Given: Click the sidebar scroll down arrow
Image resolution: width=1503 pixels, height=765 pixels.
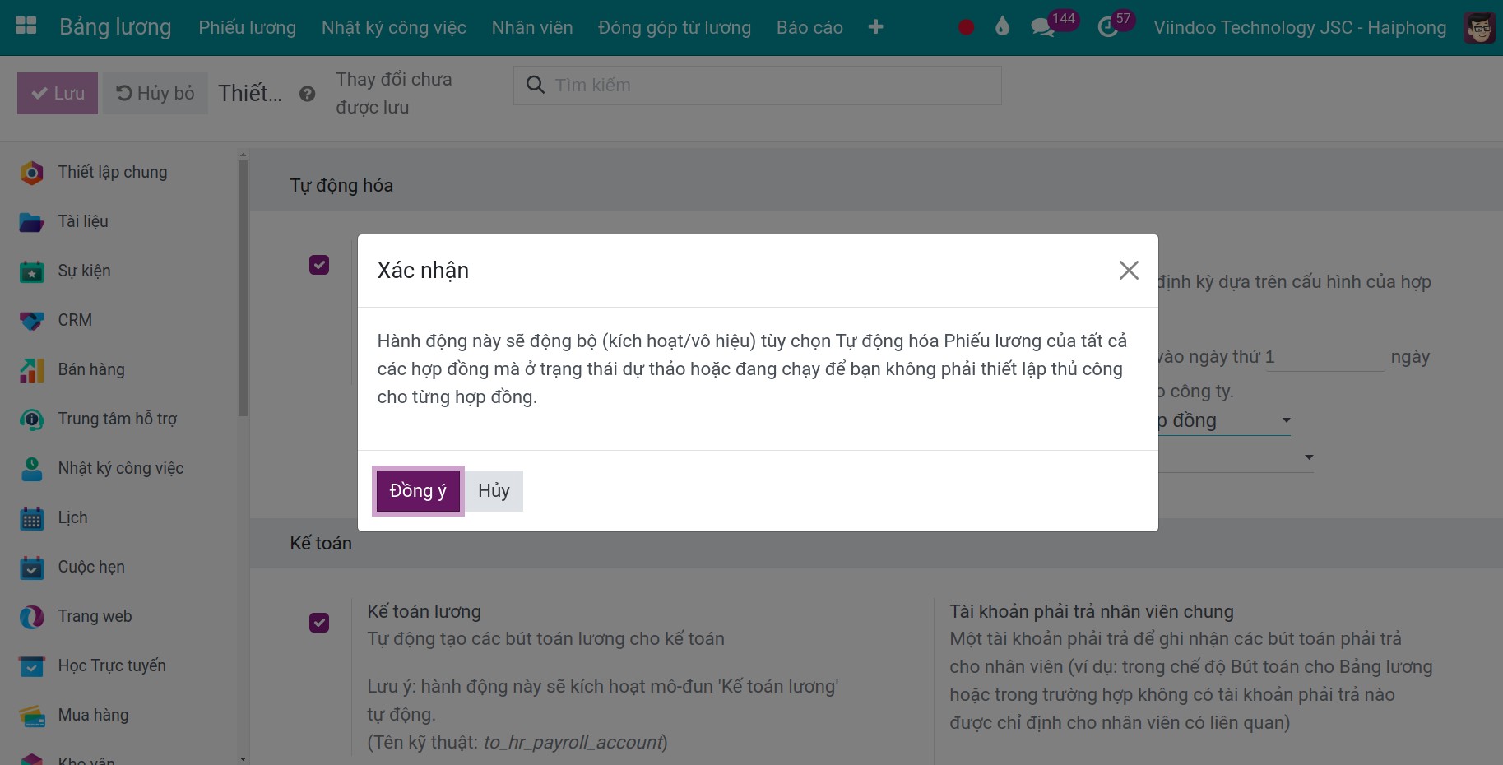Looking at the screenshot, I should pyautogui.click(x=243, y=758).
